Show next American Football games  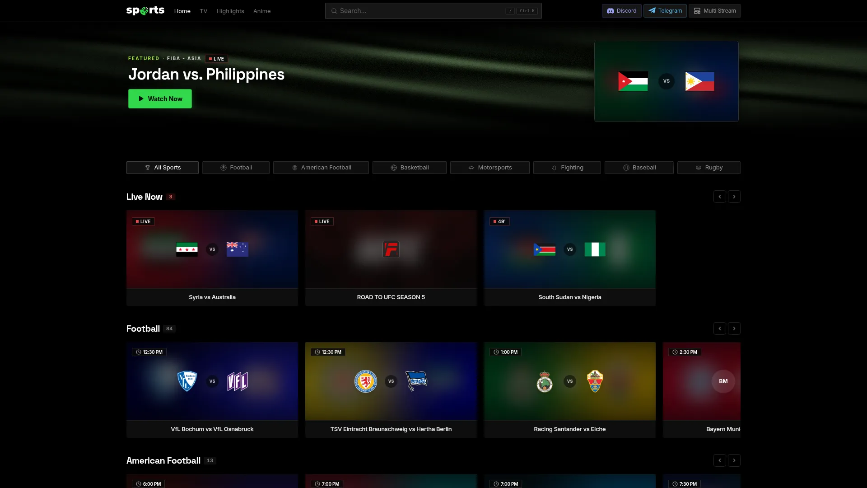click(734, 460)
